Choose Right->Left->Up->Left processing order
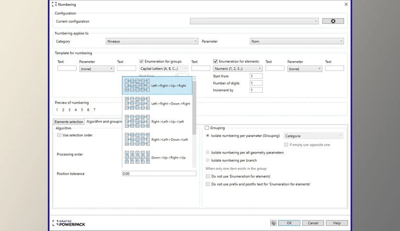 (x=157, y=122)
